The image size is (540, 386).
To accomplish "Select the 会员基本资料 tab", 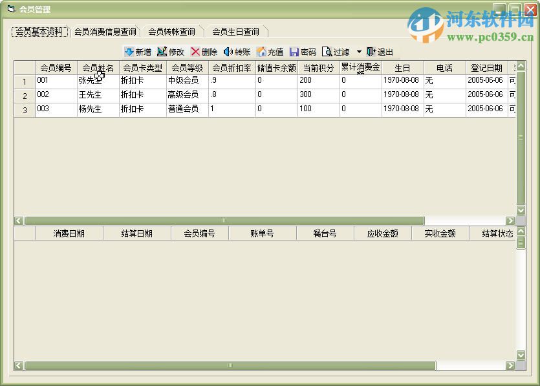I will (39, 30).
